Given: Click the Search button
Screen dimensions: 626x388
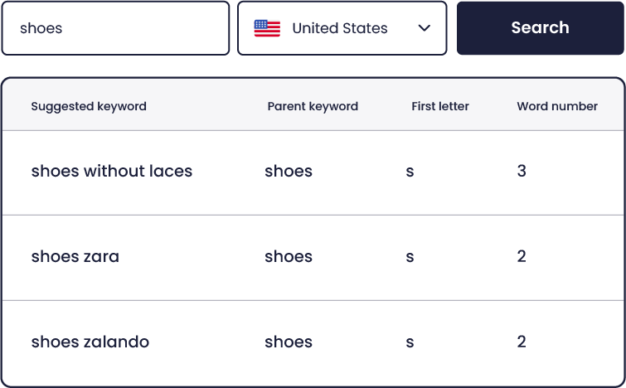Looking at the screenshot, I should [540, 28].
